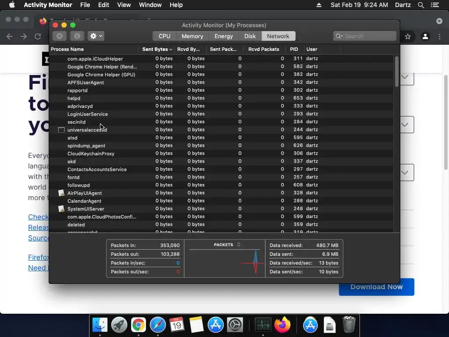Select the Network tab
449x337 pixels.
coord(278,36)
